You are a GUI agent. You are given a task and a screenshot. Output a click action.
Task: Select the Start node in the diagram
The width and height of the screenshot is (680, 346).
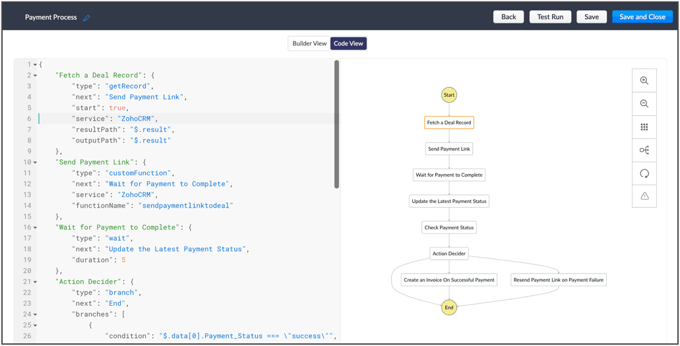[449, 94]
